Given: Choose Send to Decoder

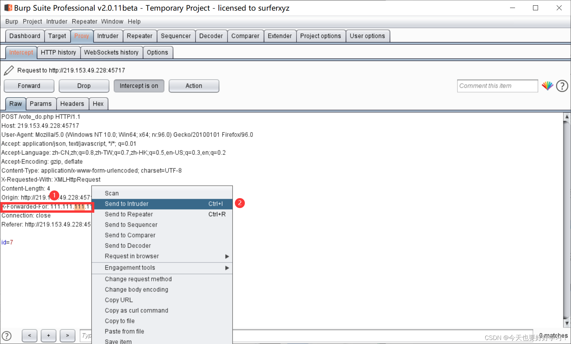Looking at the screenshot, I should [x=162, y=246].
